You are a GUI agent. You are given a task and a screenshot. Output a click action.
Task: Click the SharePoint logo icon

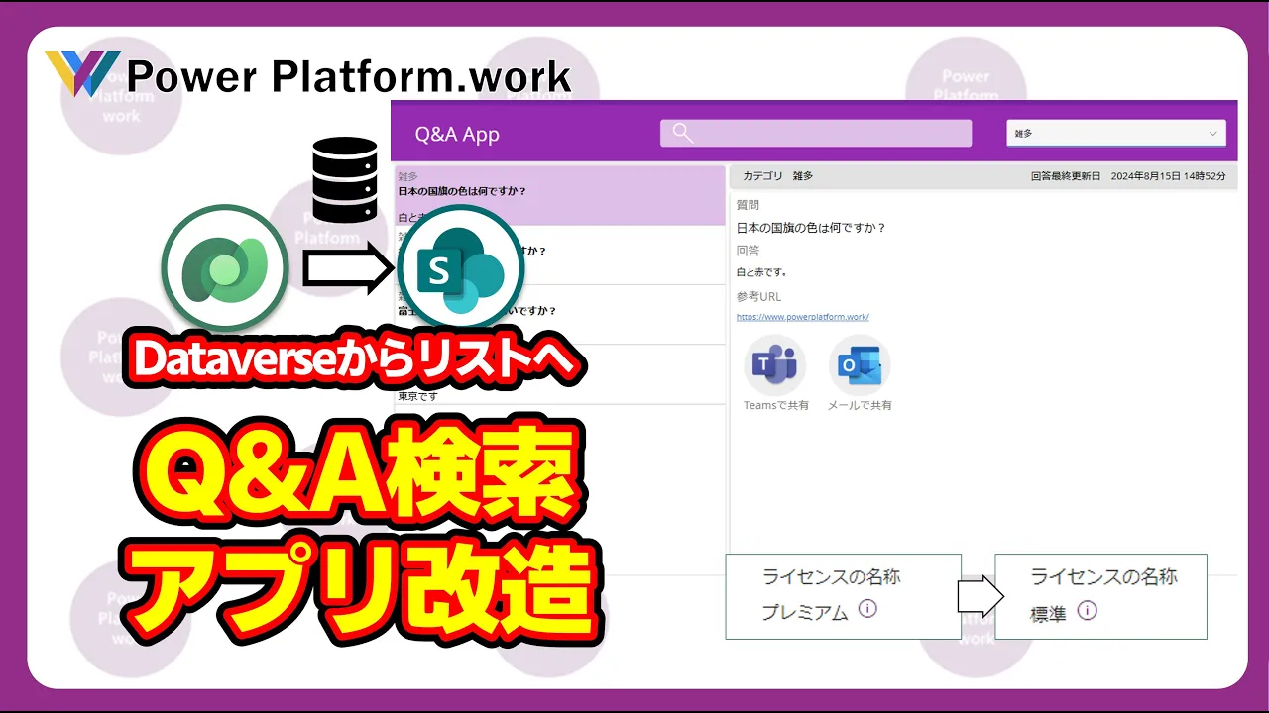point(461,268)
